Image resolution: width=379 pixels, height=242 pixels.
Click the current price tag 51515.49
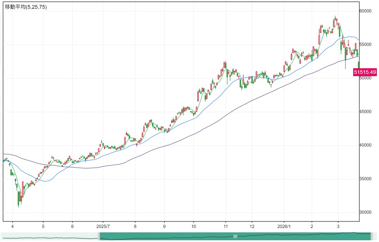point(365,72)
